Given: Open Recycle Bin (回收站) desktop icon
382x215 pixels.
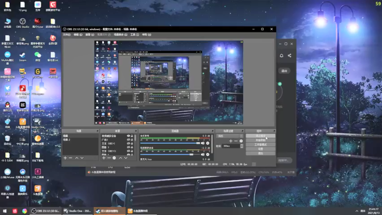Looking at the screenshot, I should pyautogui.click(x=8, y=140).
